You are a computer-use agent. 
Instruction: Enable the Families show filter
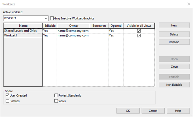tap(7, 101)
